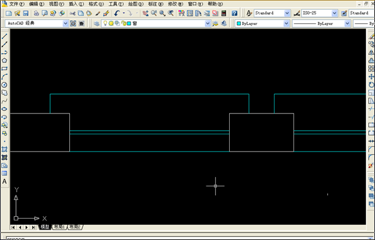
Task: Open the QuickCalc calculator
Action: (224, 13)
